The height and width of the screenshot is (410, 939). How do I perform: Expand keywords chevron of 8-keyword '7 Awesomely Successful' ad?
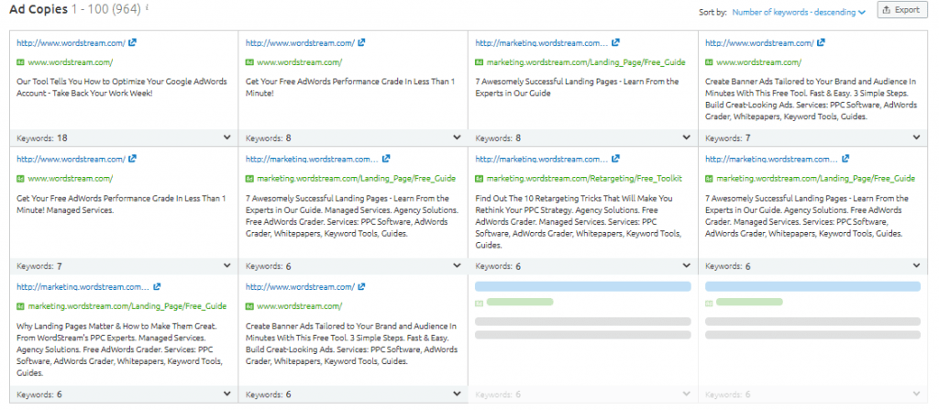(x=687, y=138)
